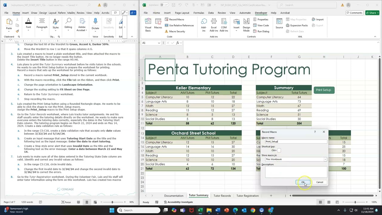Viewport: 382px width, 215px height.
Task: Open Word Clipboard dialog launcher
Action: 19,37
